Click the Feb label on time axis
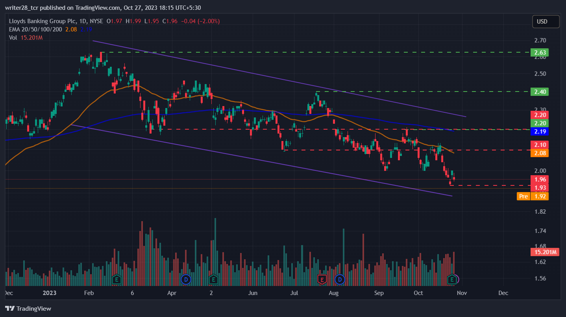566x317 pixels. pos(89,293)
